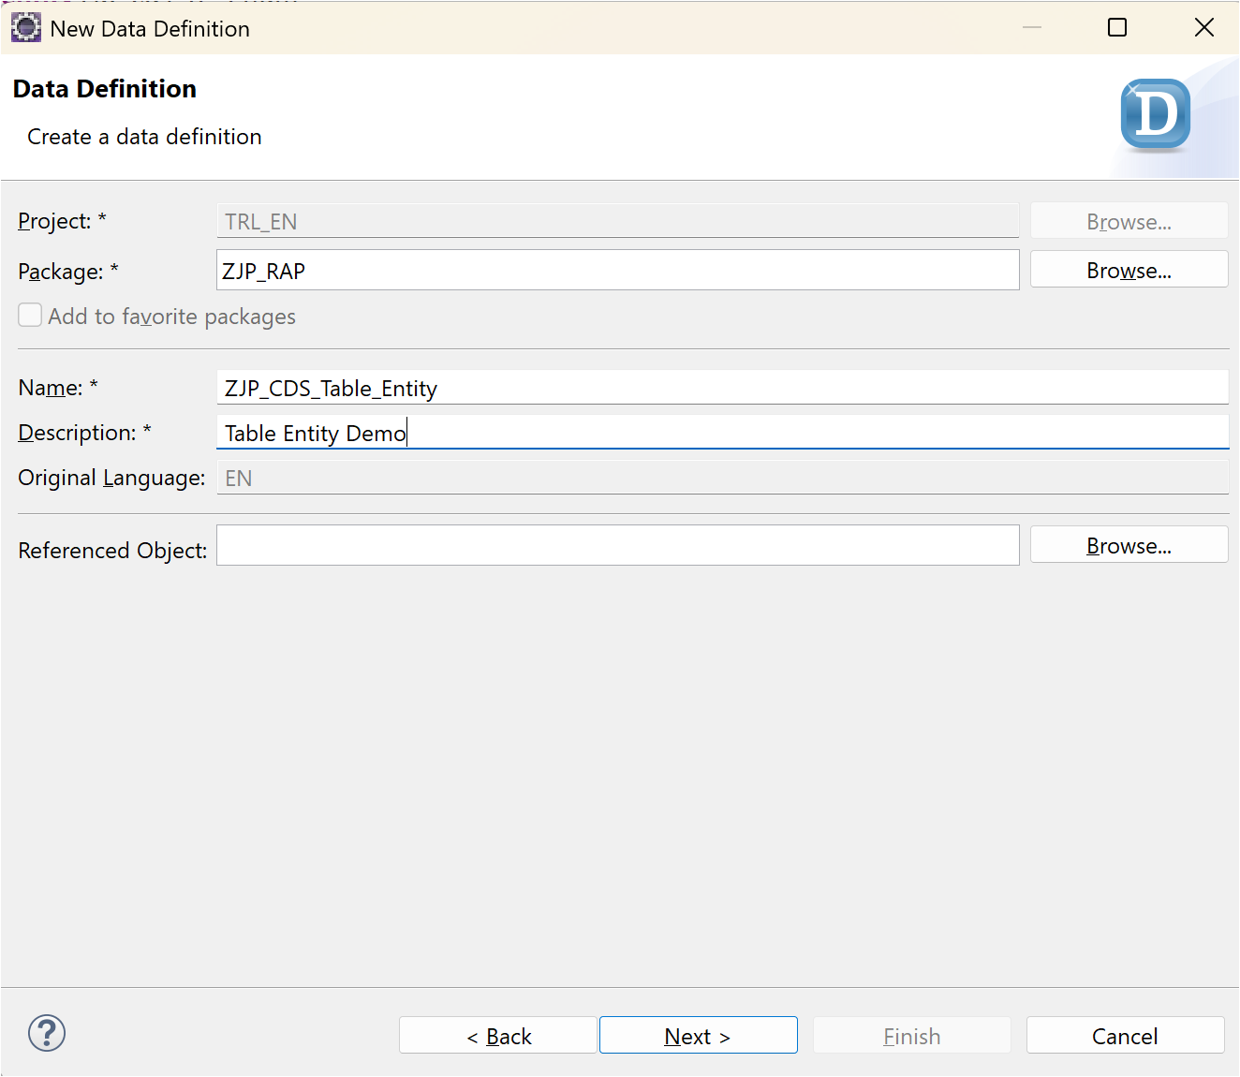Cancel the New Data Definition dialog
1240x1077 pixels.
(x=1125, y=1036)
